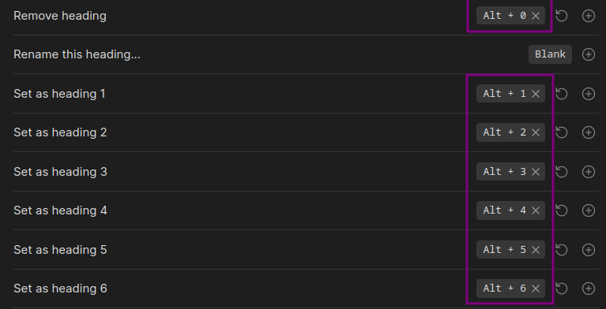Screen dimensions: 606x309
Task: Add another hotkey for Set as heading 2
Action: pos(588,132)
